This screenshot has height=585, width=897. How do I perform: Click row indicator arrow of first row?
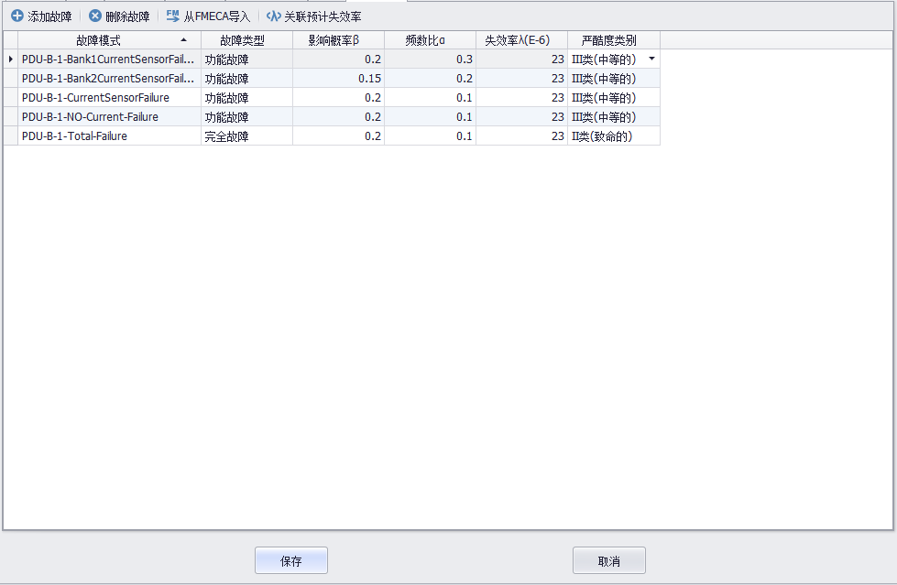coord(10,59)
